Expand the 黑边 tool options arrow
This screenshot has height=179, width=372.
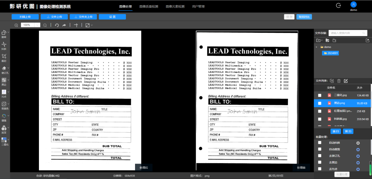click(x=8, y=80)
